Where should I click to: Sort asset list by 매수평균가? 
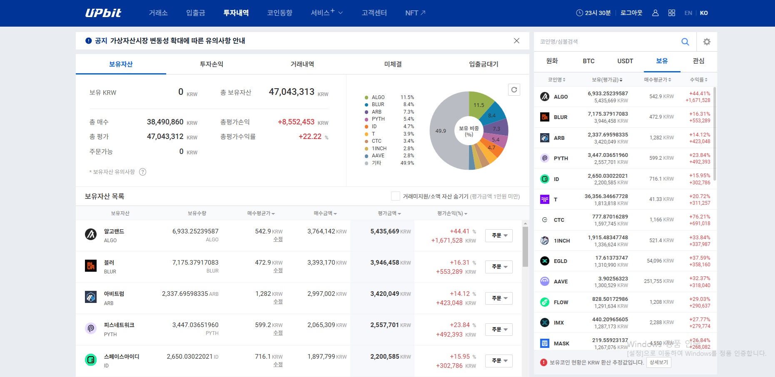pyautogui.click(x=261, y=213)
